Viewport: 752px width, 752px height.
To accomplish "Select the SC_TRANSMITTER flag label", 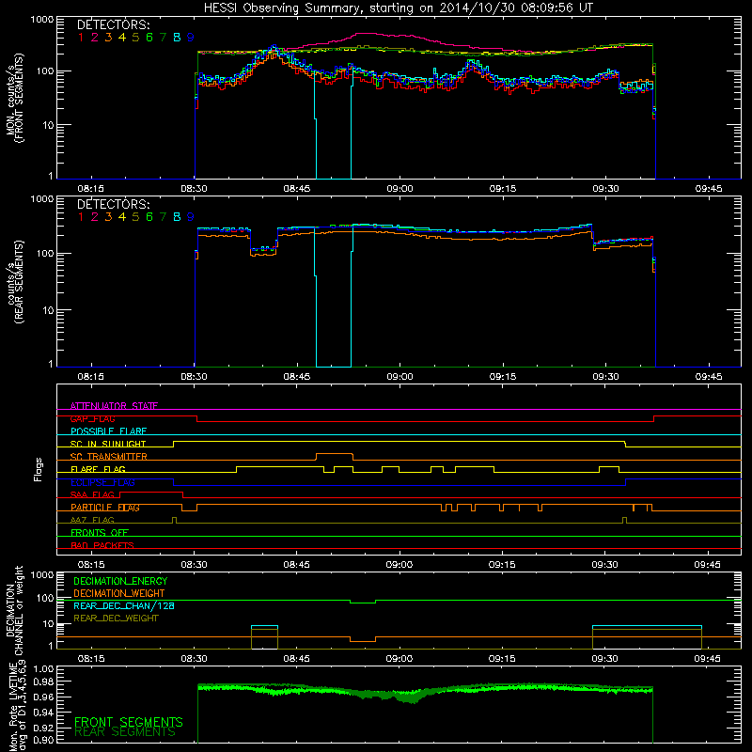I will [109, 457].
